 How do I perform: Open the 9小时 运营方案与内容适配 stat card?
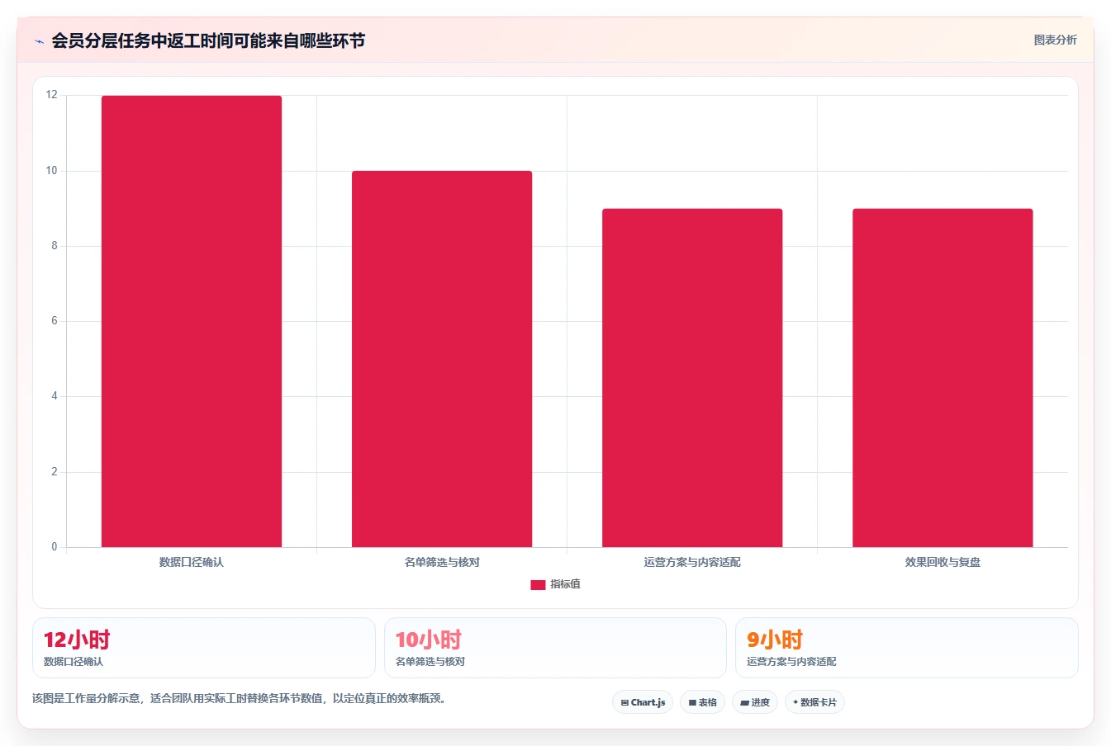tap(907, 648)
